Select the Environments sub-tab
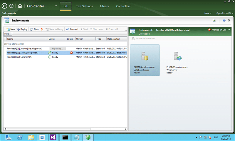Image resolution: width=235 pixels, height=141 pixels. click(9, 13)
